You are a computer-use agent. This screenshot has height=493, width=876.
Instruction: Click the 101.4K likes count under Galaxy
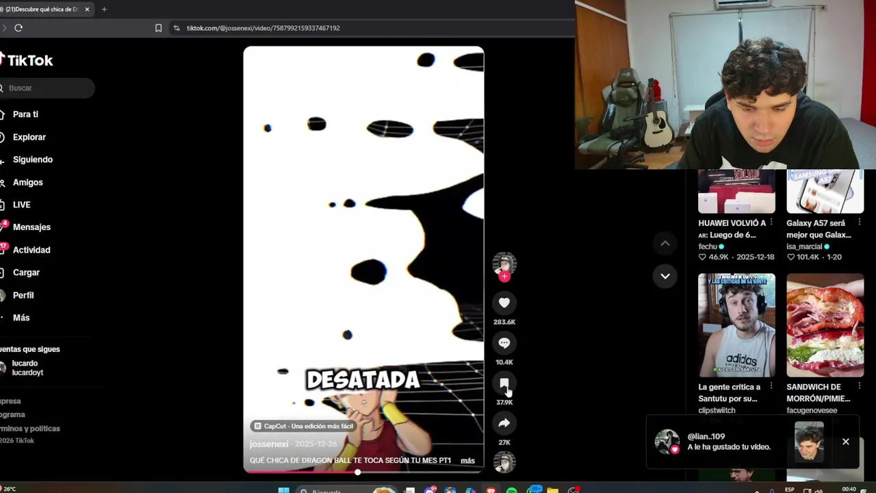click(x=803, y=257)
